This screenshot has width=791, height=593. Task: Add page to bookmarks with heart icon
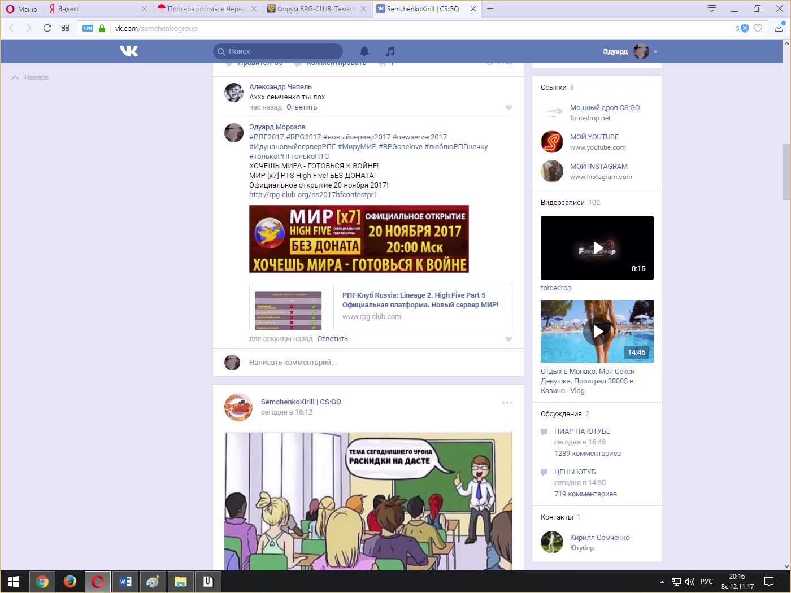point(758,28)
